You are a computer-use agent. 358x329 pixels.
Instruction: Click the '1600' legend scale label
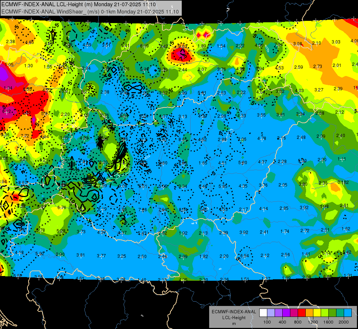(x=328, y=322)
